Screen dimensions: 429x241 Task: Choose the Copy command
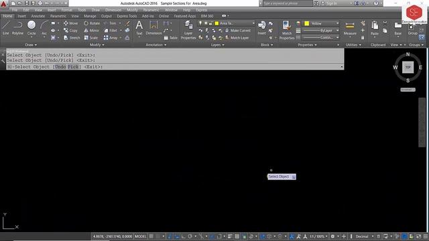70,31
